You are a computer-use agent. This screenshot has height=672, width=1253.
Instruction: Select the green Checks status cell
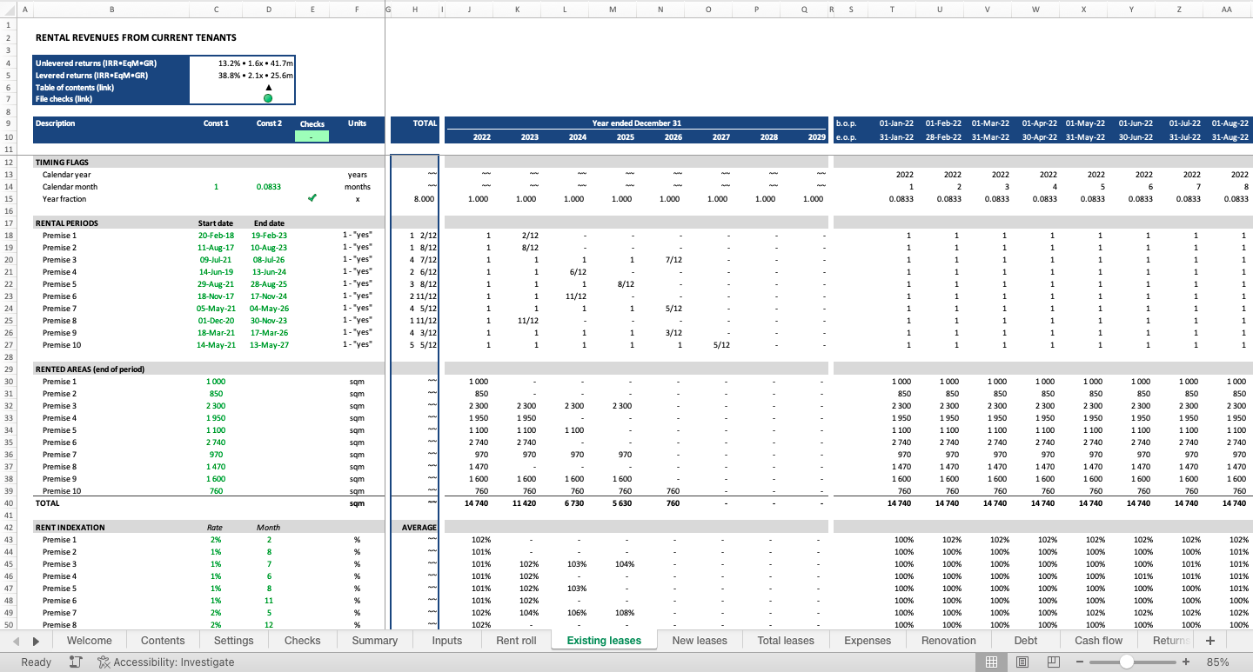pos(312,136)
